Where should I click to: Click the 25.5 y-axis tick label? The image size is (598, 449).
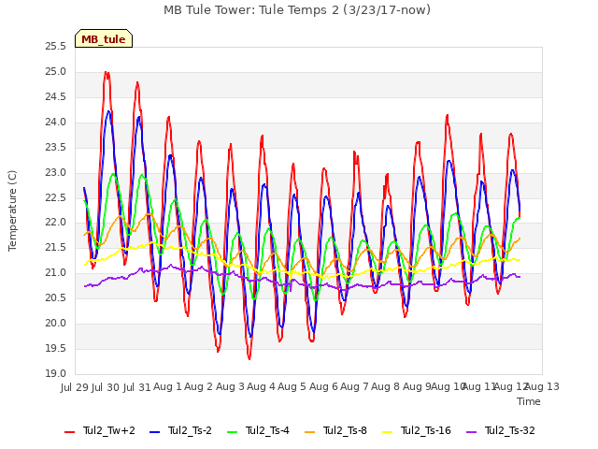[x=55, y=47]
